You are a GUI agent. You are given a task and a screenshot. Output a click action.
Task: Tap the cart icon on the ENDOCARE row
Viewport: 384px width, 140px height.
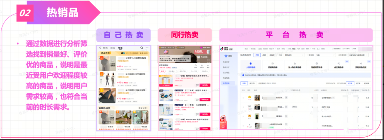pyautogui.click(x=197, y=129)
